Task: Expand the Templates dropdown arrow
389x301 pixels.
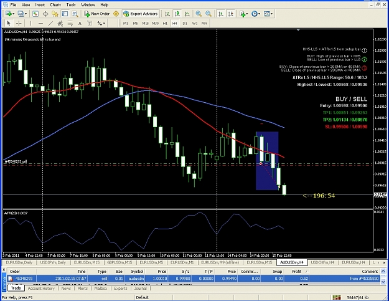Action: point(272,14)
